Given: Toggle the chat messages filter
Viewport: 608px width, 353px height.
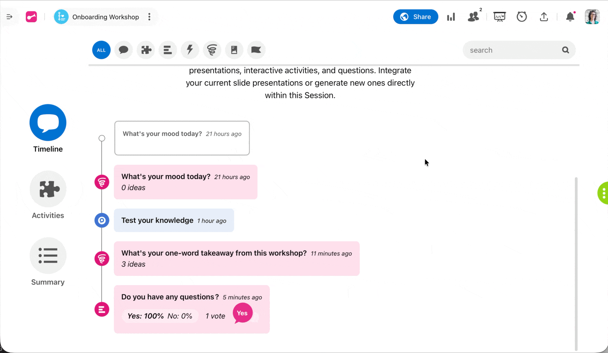Looking at the screenshot, I should 124,50.
